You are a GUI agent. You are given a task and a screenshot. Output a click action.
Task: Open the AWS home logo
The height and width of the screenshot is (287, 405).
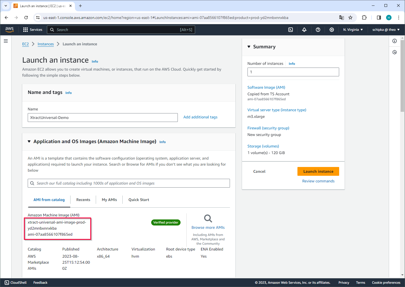[x=9, y=30]
